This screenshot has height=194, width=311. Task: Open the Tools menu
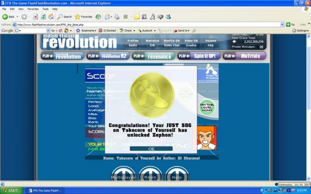[x=45, y=9]
